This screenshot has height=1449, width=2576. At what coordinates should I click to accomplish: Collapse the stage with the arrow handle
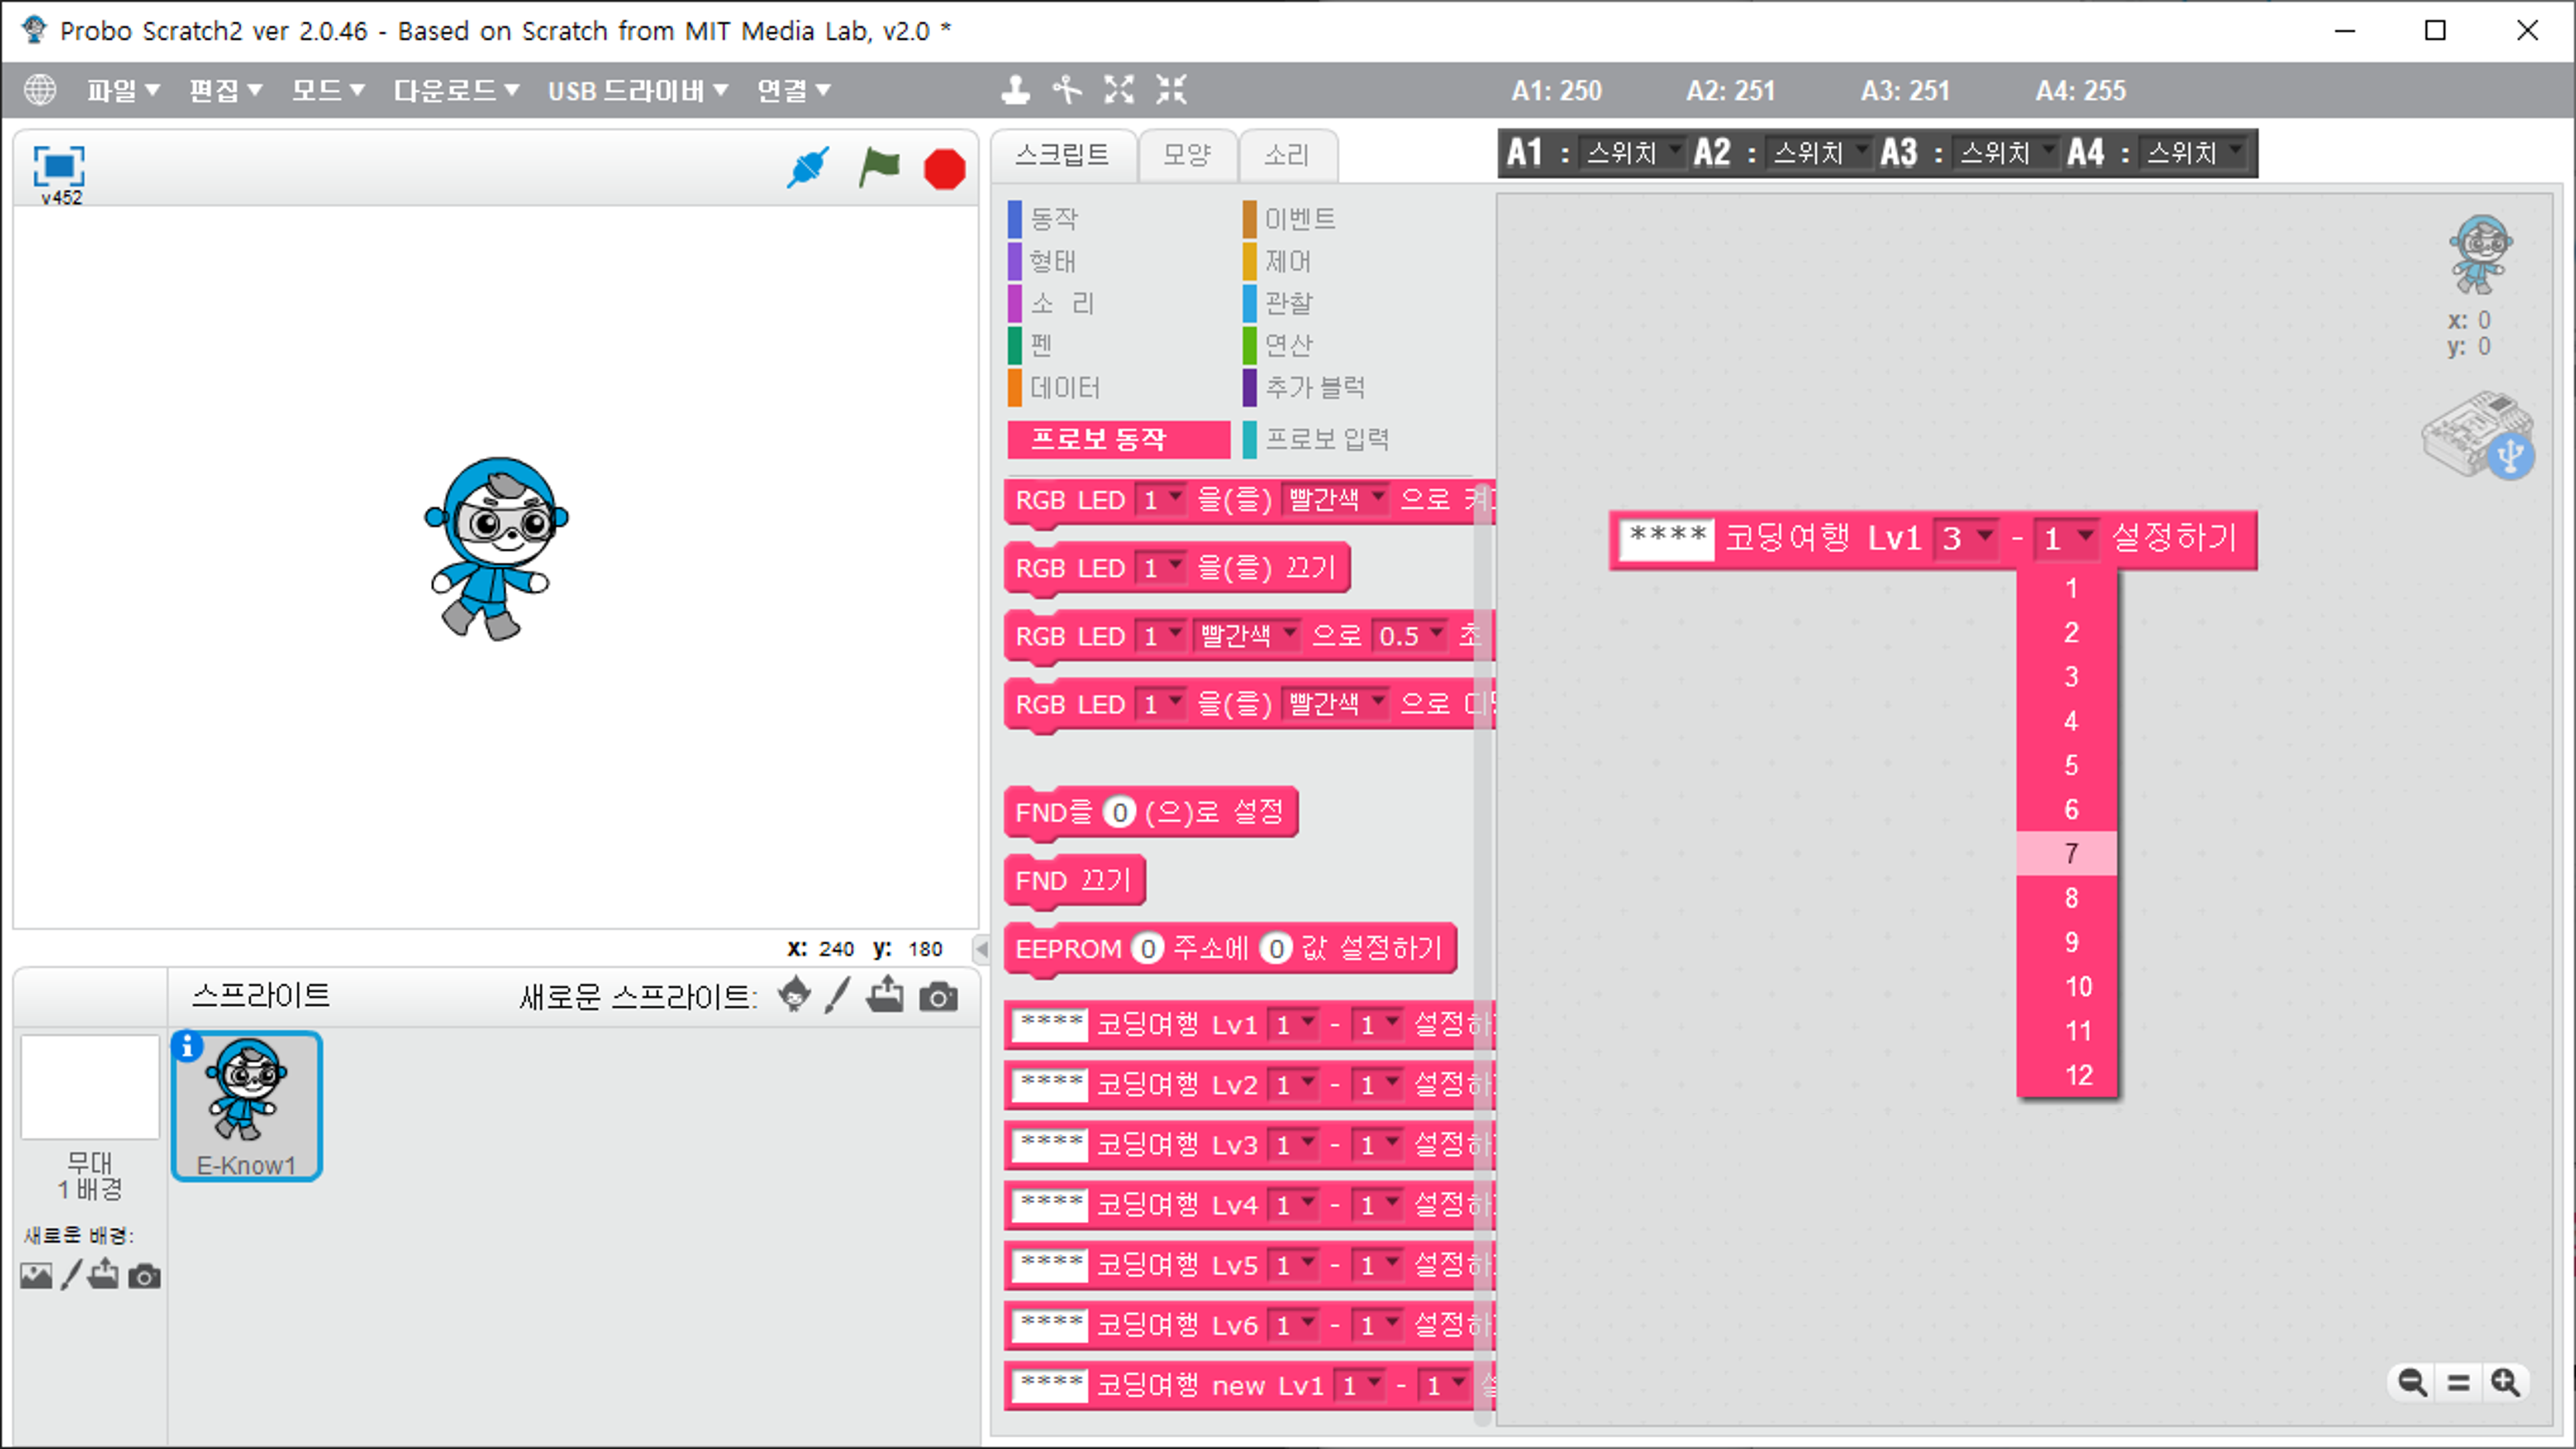982,949
